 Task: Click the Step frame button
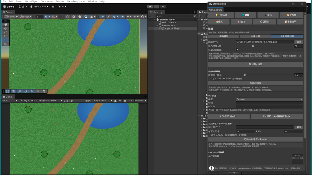tap(162, 6)
